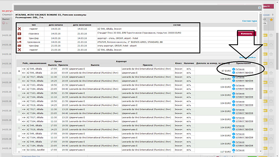This screenshot has width=279, height=157.
Task: Open the Состав тура link
Action: [249, 21]
